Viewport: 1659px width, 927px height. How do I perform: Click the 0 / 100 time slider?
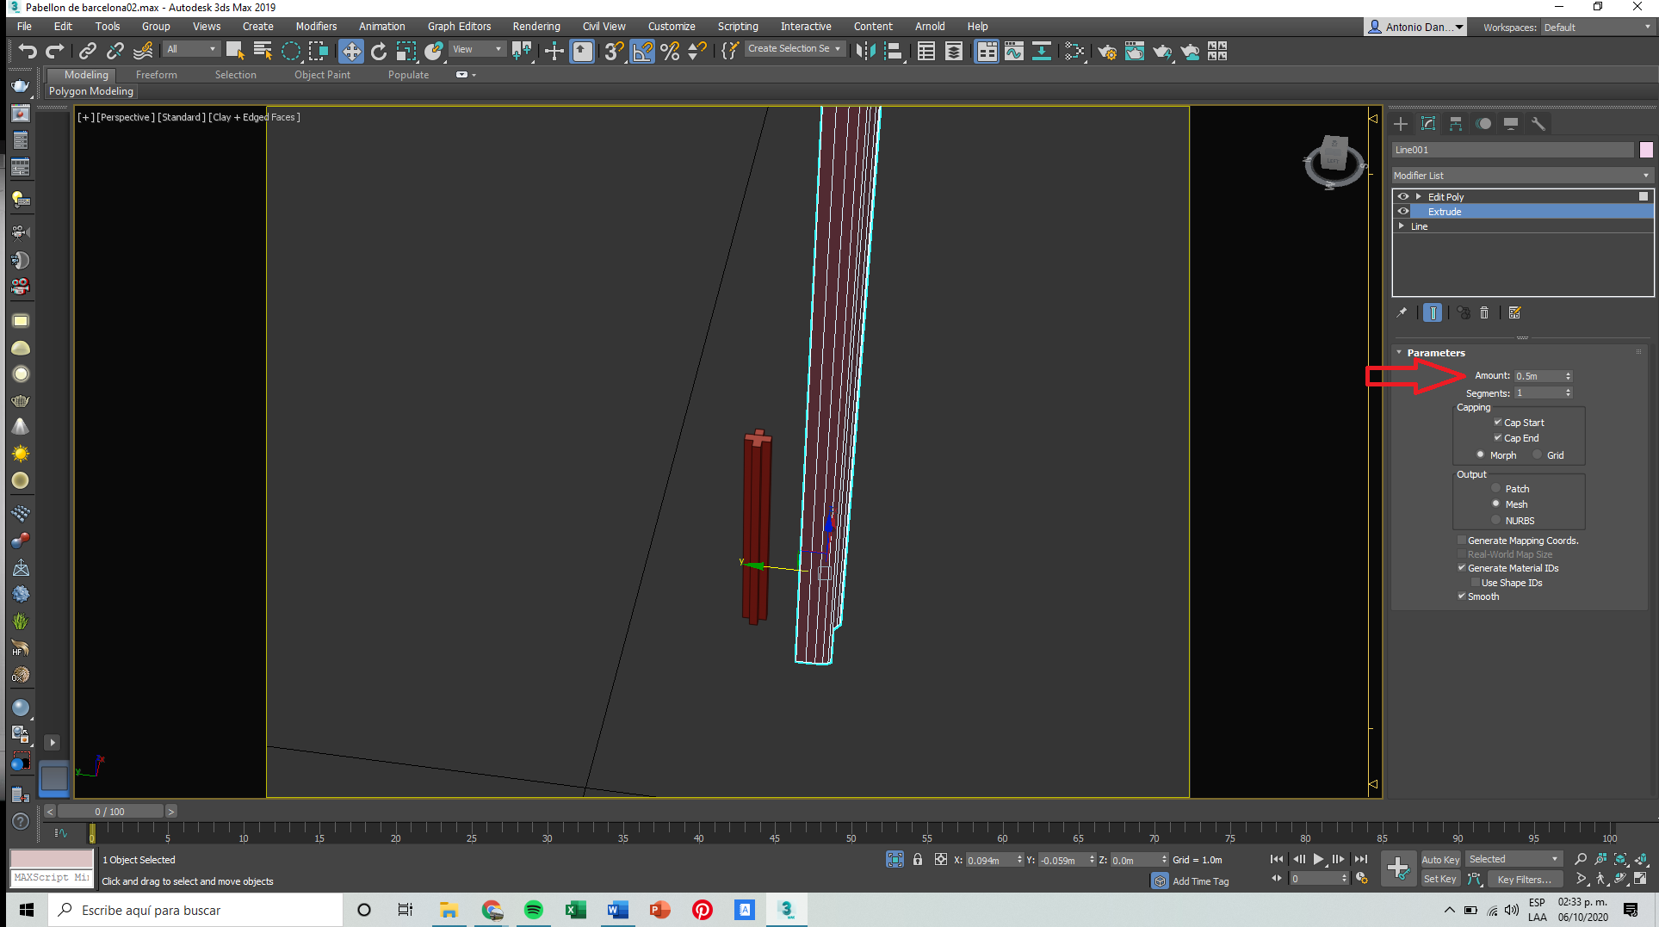pyautogui.click(x=110, y=811)
